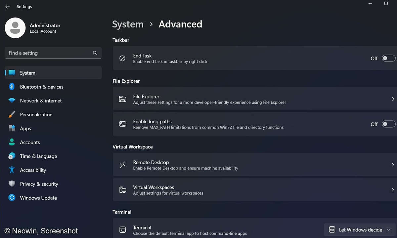397x238 pixels.
Task: Expand the Virtual Workspaces chevron
Action: [393, 190]
